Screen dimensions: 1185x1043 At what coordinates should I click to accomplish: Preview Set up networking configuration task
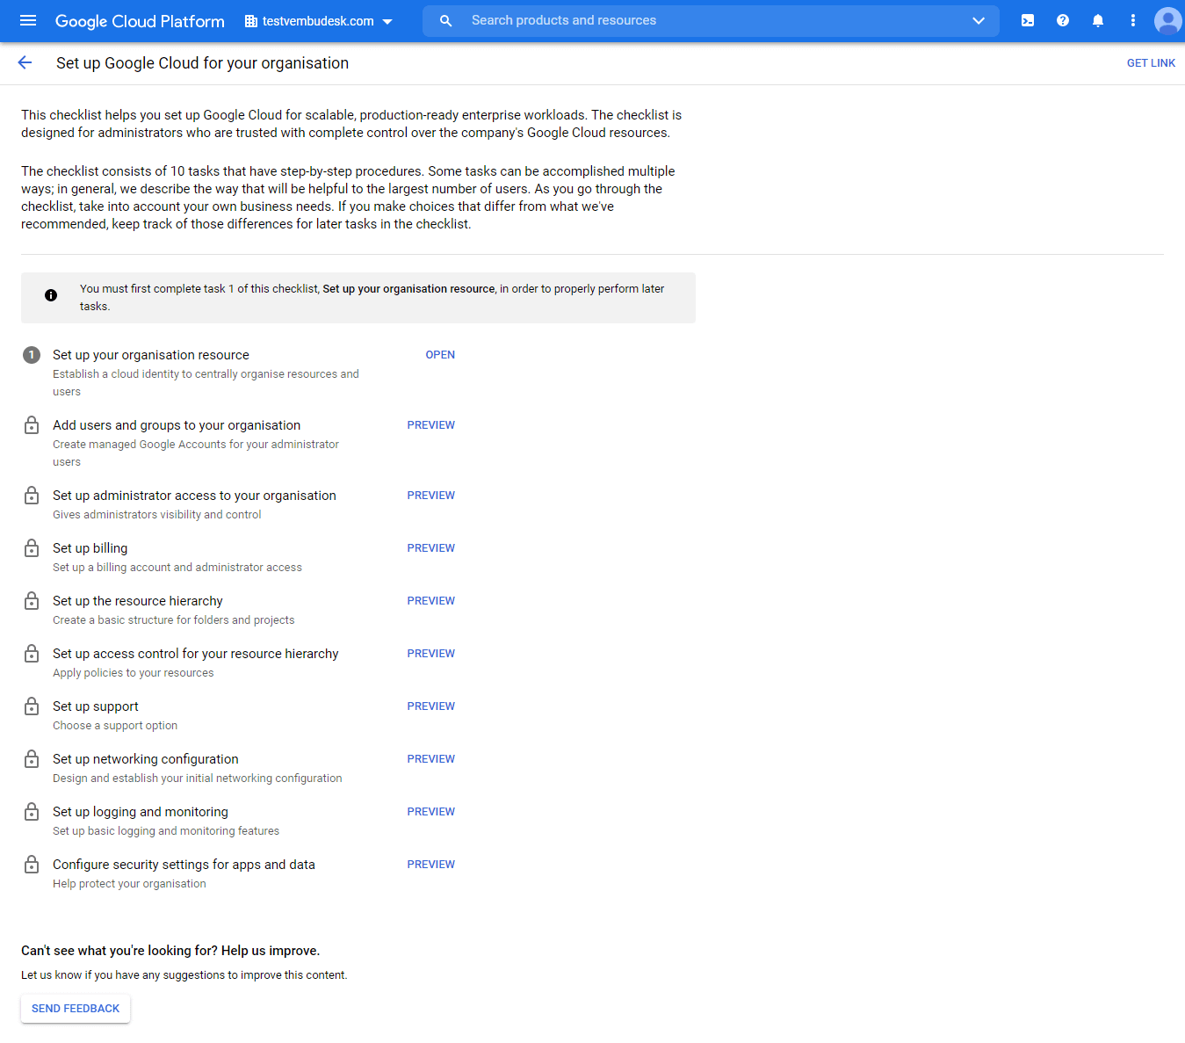430,759
